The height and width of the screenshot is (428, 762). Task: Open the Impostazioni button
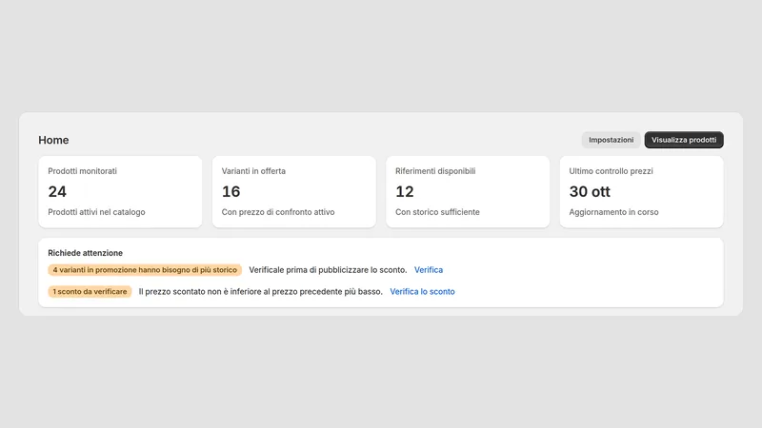pyautogui.click(x=611, y=140)
